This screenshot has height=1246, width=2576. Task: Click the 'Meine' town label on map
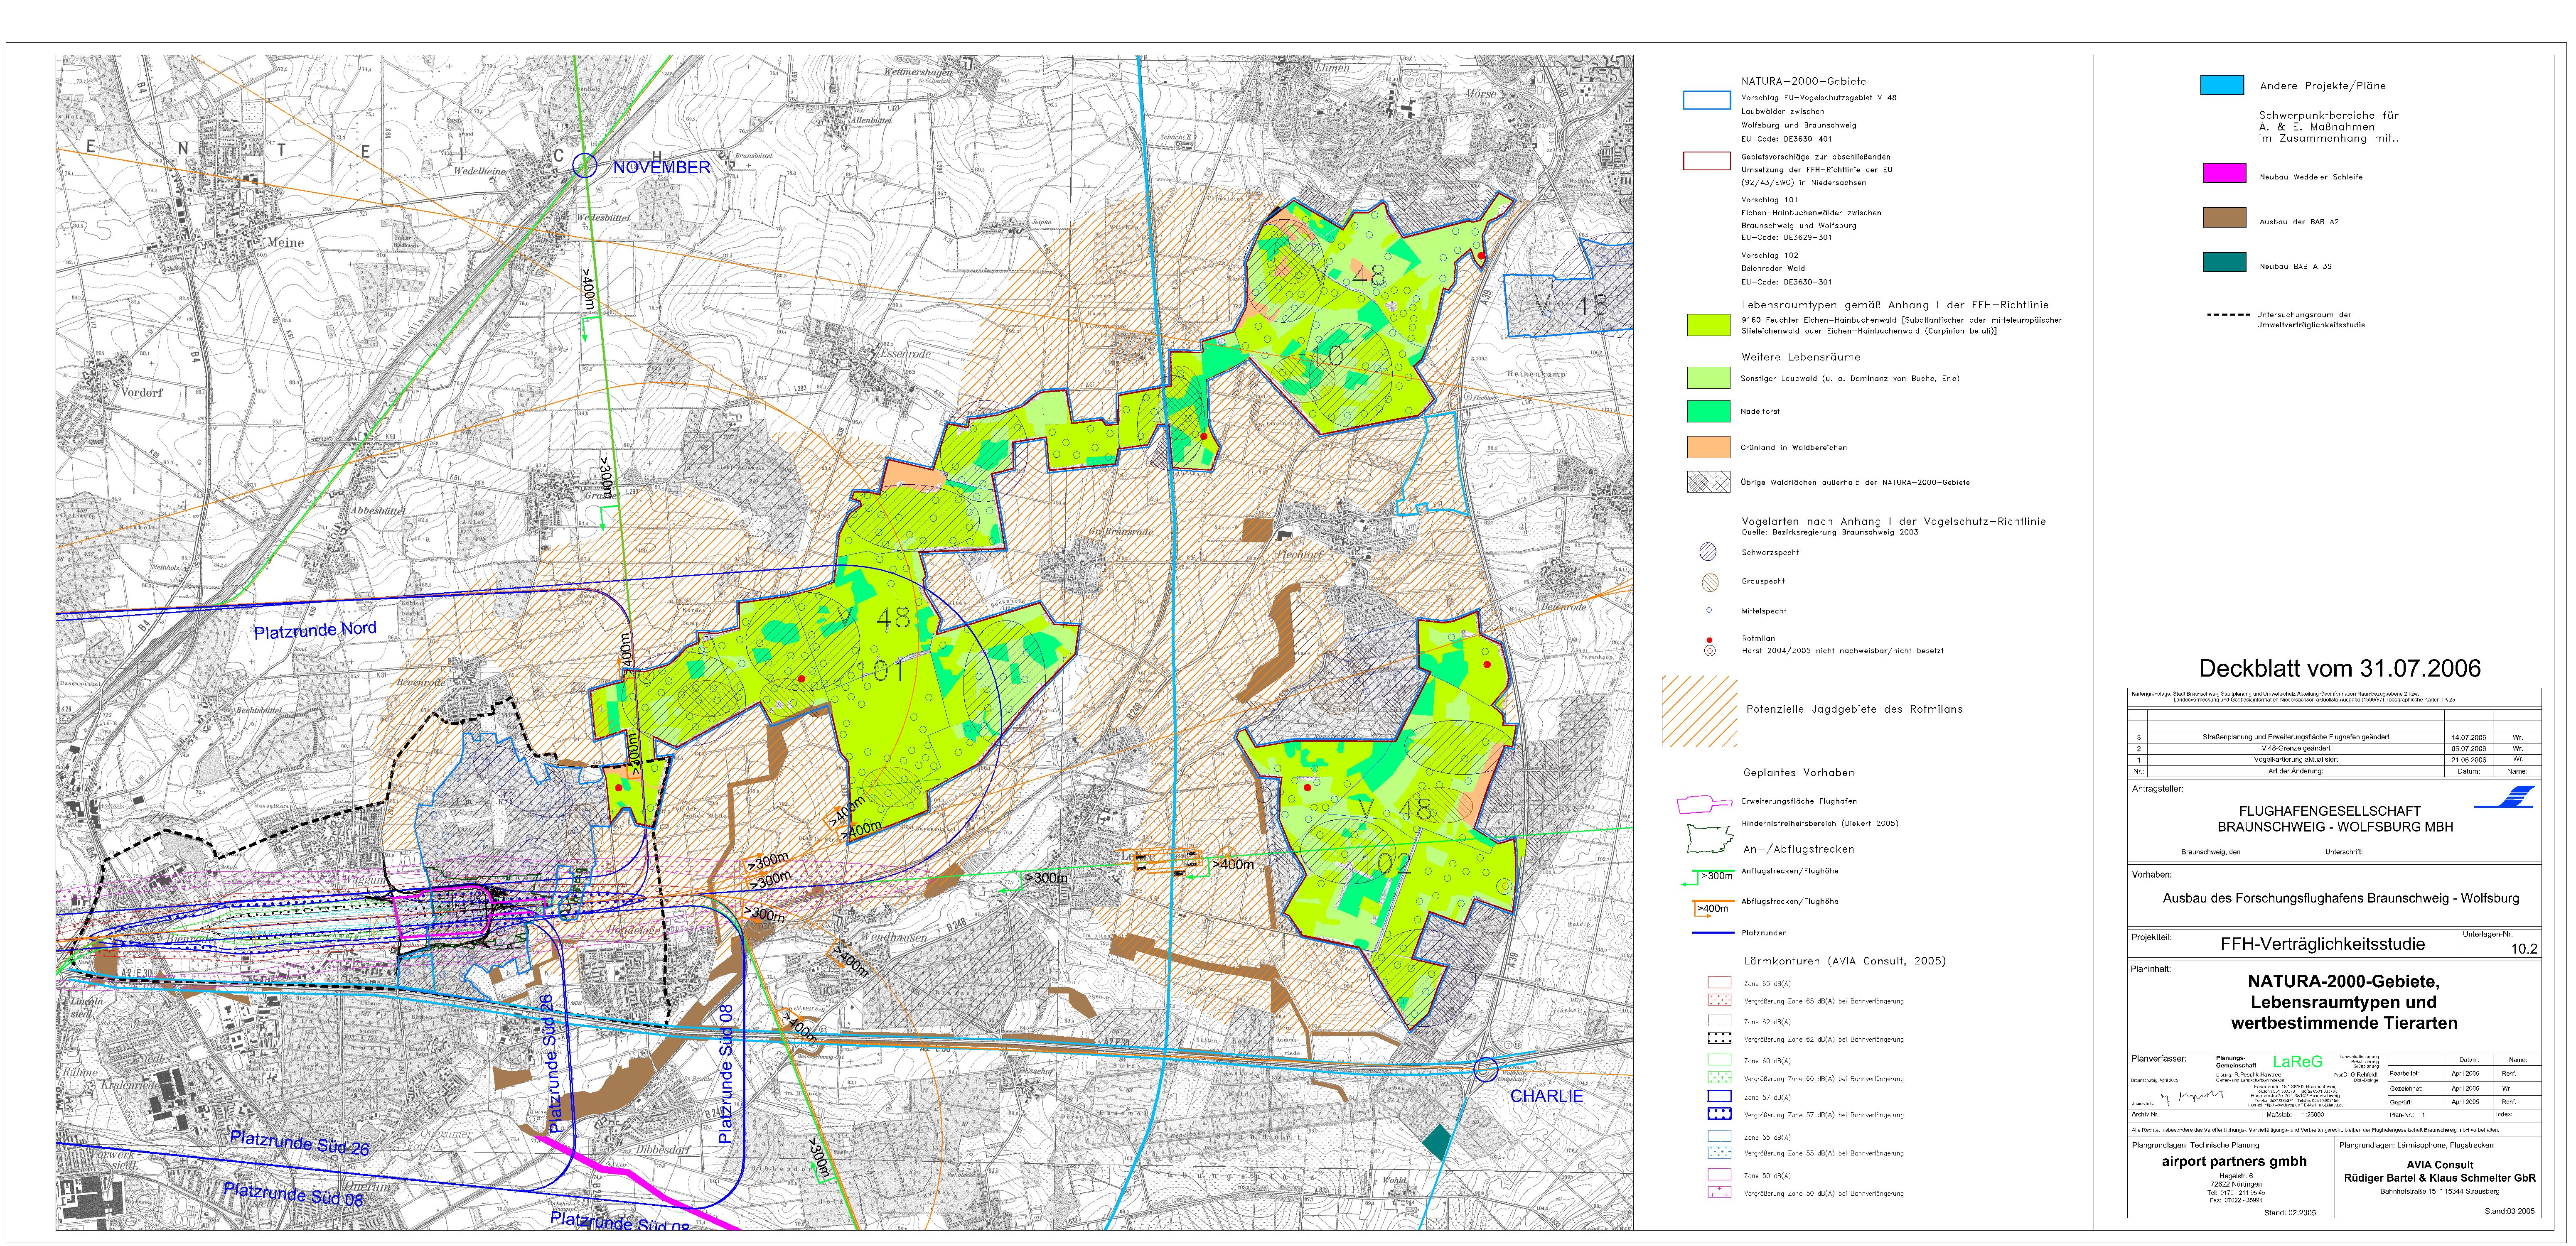(x=285, y=242)
